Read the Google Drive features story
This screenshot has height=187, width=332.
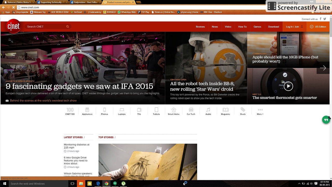coord(75,161)
